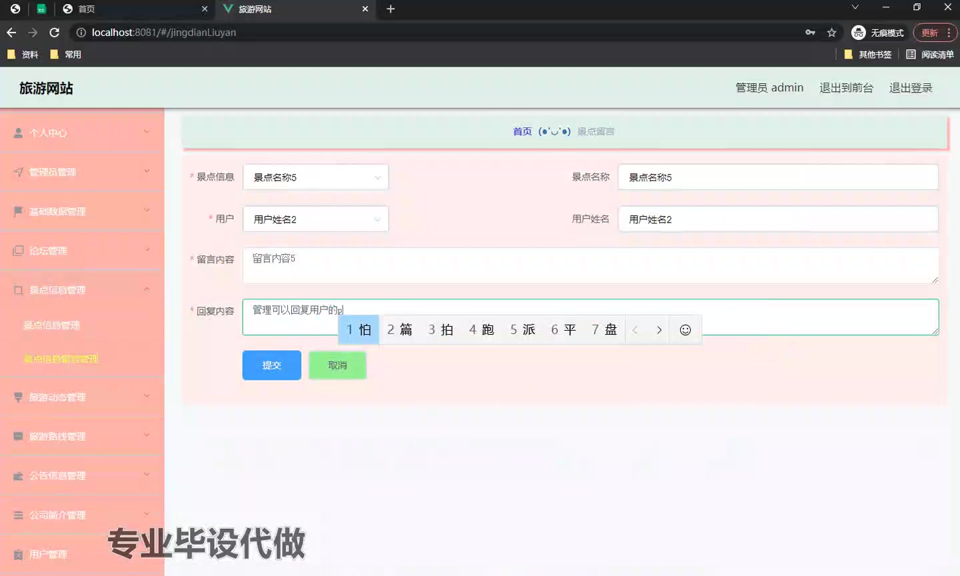Open the 用户 dropdown showing 用户姓名2

point(315,219)
